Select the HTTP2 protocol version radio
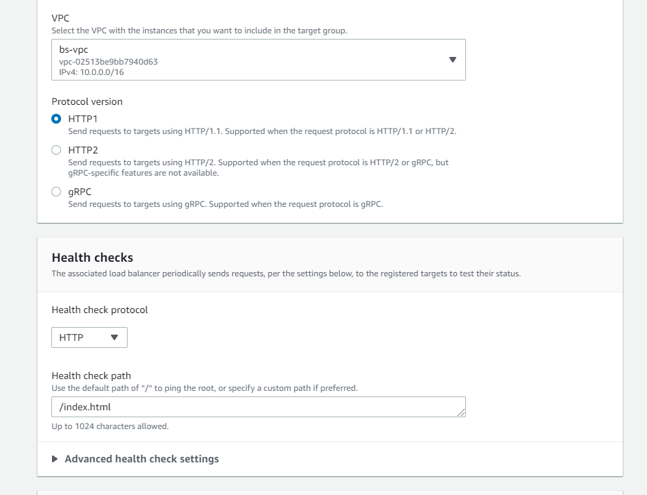This screenshot has height=495, width=647. point(56,150)
